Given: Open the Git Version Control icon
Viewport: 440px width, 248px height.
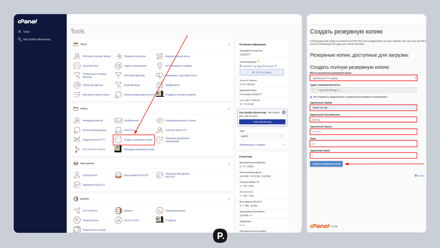Looking at the screenshot, I should pyautogui.click(x=77, y=149).
